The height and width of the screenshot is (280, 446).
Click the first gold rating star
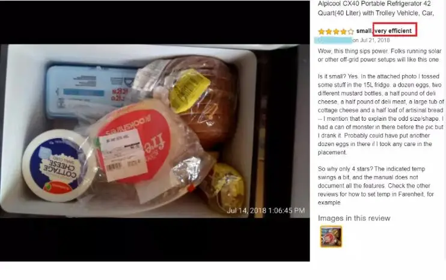pyautogui.click(x=322, y=31)
